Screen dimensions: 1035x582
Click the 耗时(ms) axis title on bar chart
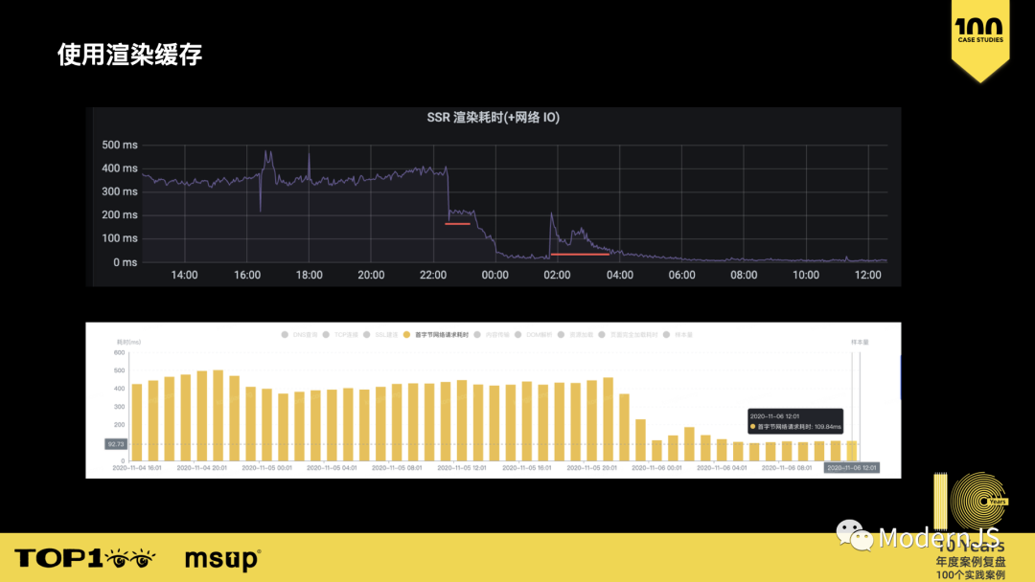[x=128, y=342]
